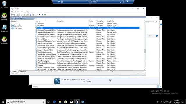Click the Forward arrow in Services toolbar
This screenshot has width=186, height=104.
click(14, 15)
